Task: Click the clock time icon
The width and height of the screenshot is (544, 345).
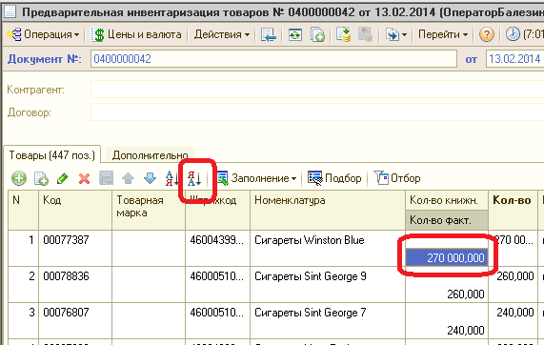Action: [x=513, y=34]
